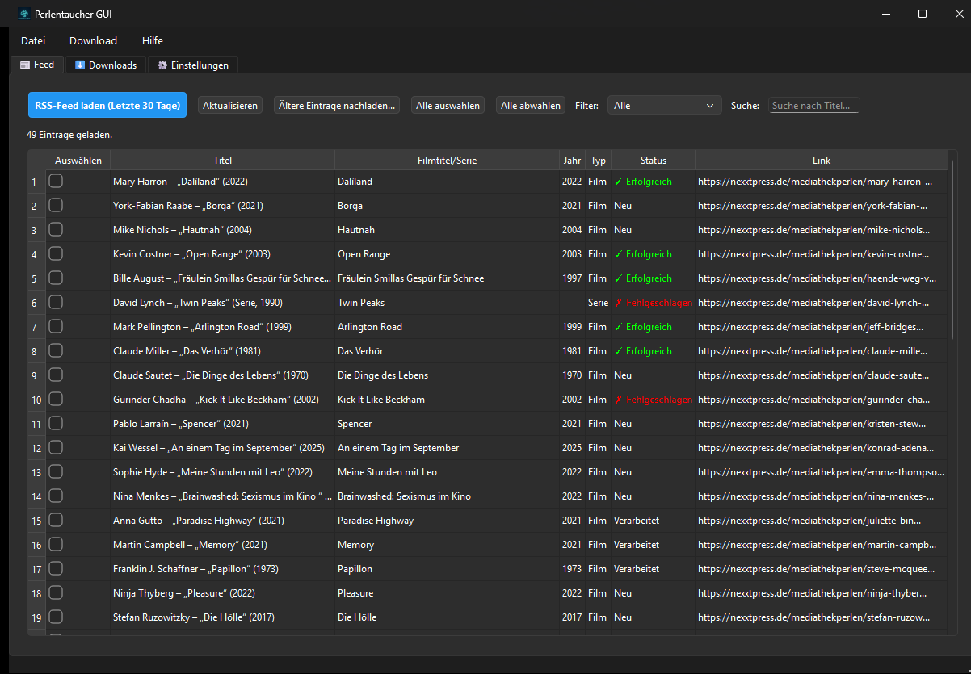This screenshot has width=971, height=674.
Task: Open the Download menu in menu bar
Action: point(93,41)
